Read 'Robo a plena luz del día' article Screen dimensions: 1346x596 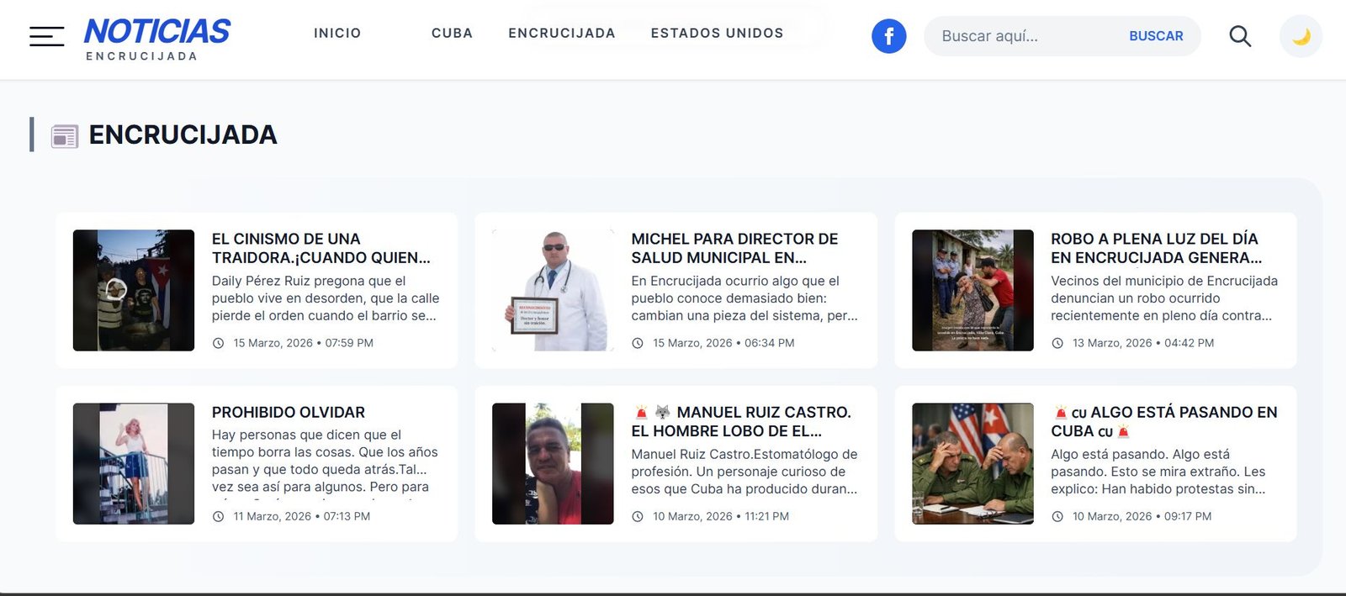[x=1156, y=248]
